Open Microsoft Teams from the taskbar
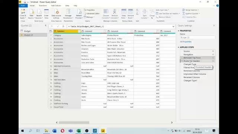 tap(70, 131)
